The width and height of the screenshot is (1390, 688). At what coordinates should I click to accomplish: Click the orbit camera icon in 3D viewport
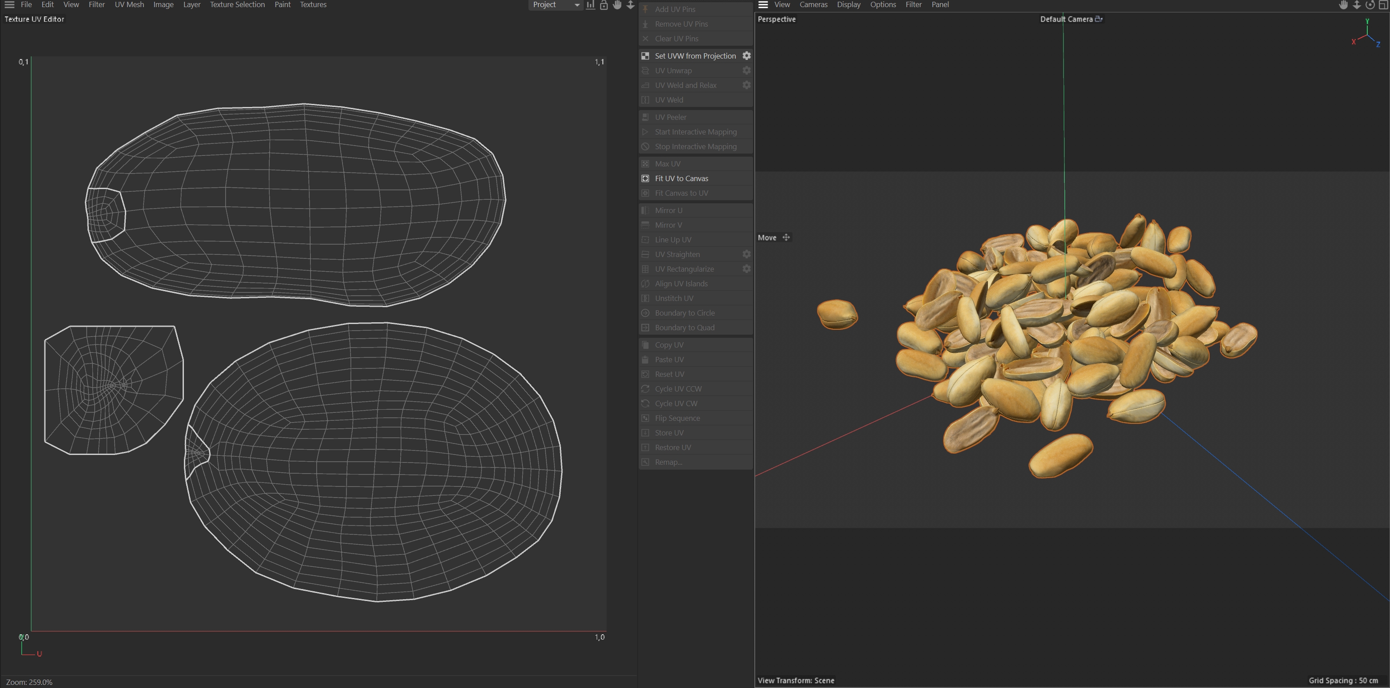(x=1370, y=5)
